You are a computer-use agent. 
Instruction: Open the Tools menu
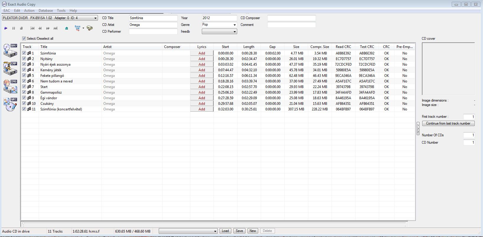click(61, 11)
